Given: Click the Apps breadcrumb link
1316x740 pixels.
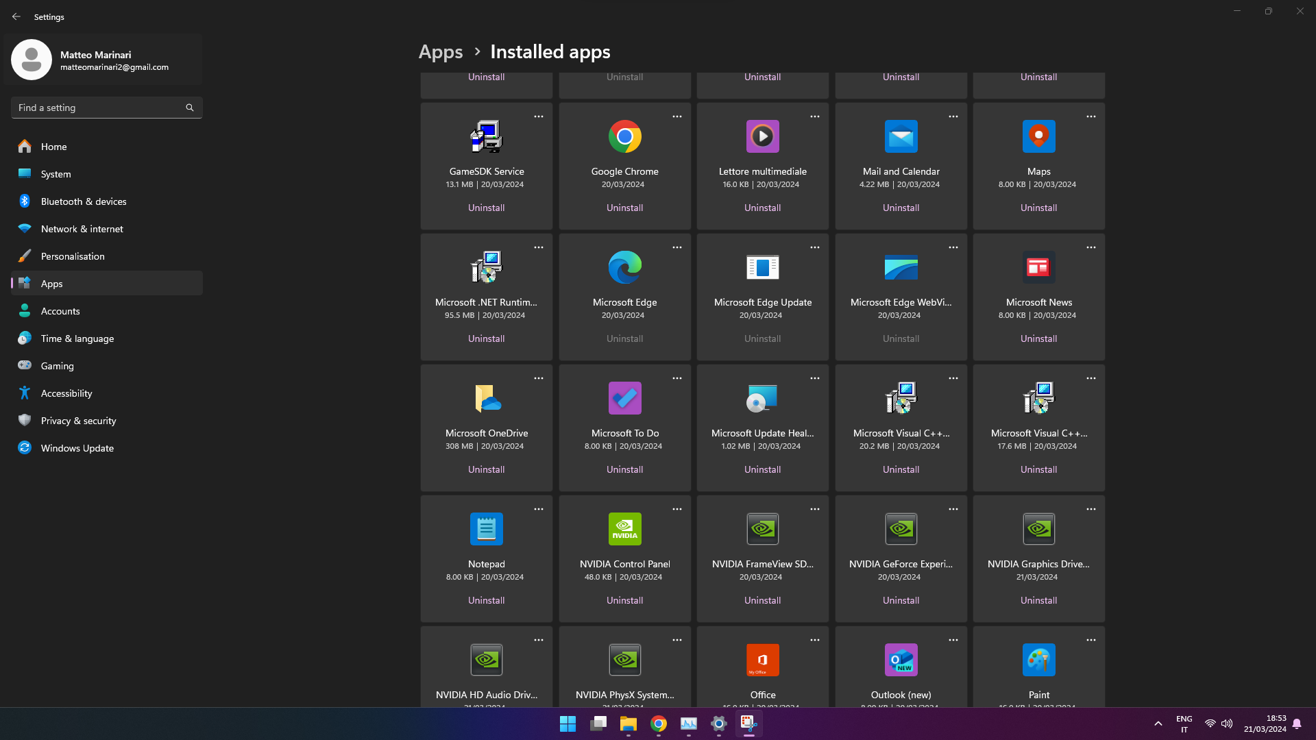Looking at the screenshot, I should (441, 52).
